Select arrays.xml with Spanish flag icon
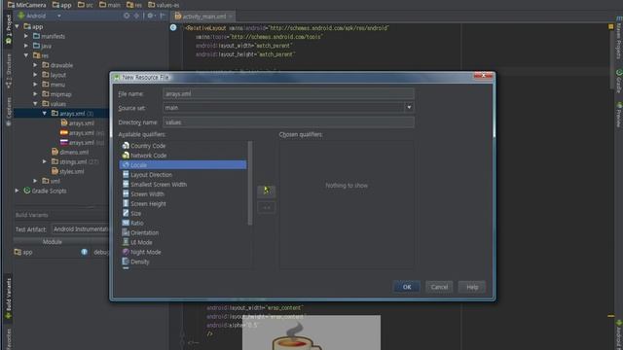This screenshot has height=350, width=623. [82, 133]
